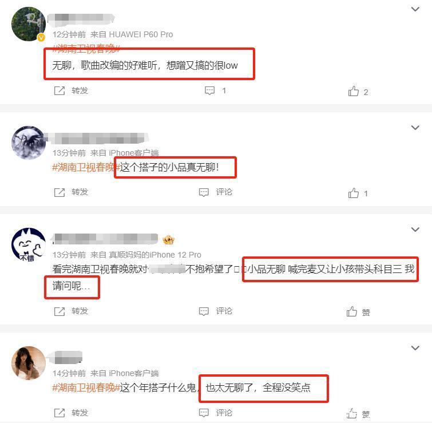Comment on the iPhone 12 Pro post
This screenshot has height=423, width=432.
pos(216,311)
